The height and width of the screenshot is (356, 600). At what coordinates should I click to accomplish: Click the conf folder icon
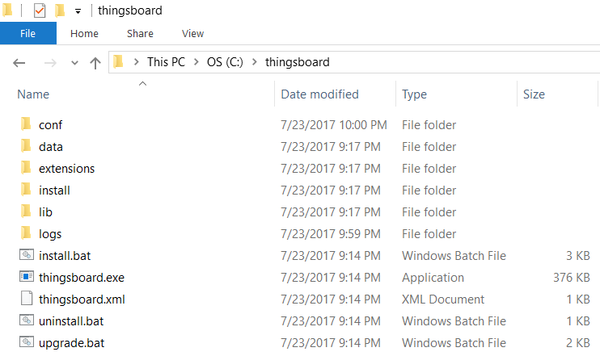[26, 125]
